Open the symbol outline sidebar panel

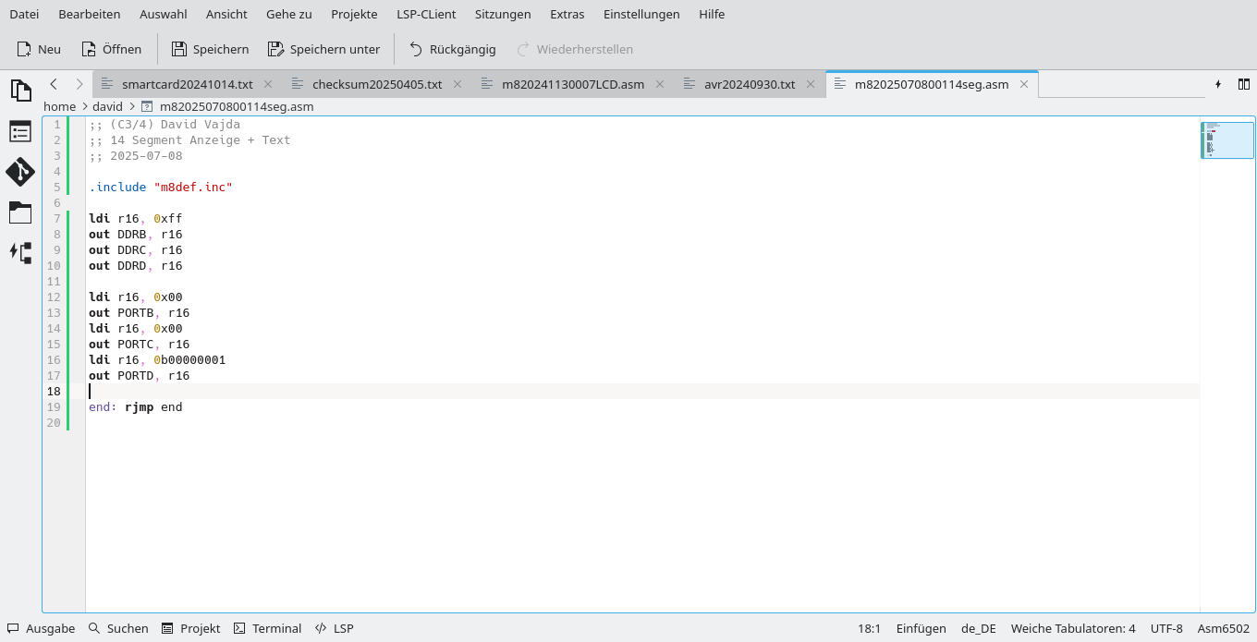click(20, 131)
